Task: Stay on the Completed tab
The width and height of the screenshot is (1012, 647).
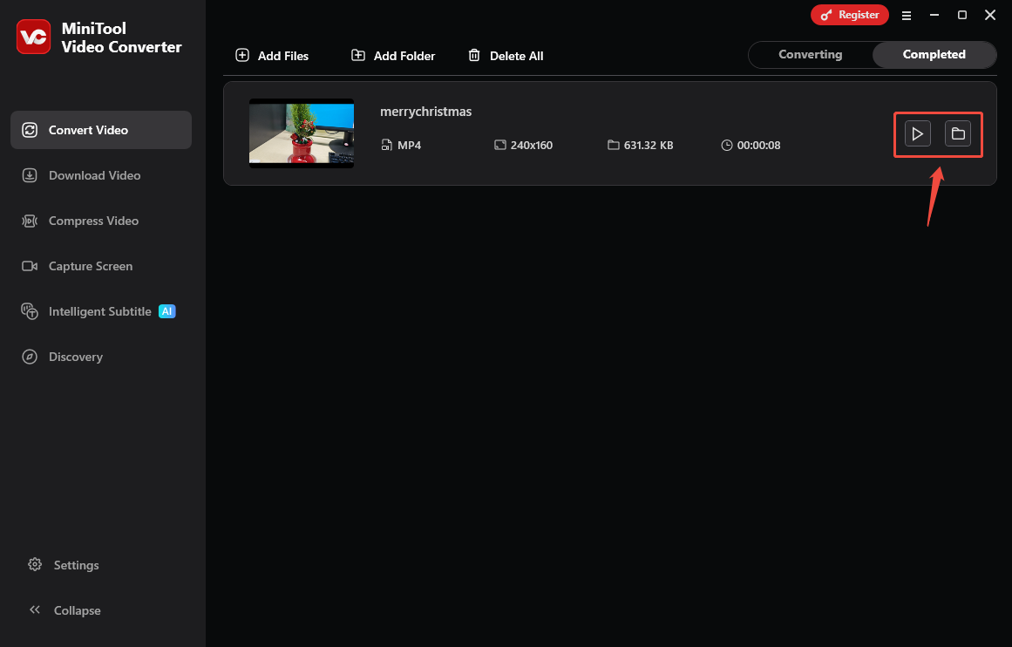Action: 934,54
